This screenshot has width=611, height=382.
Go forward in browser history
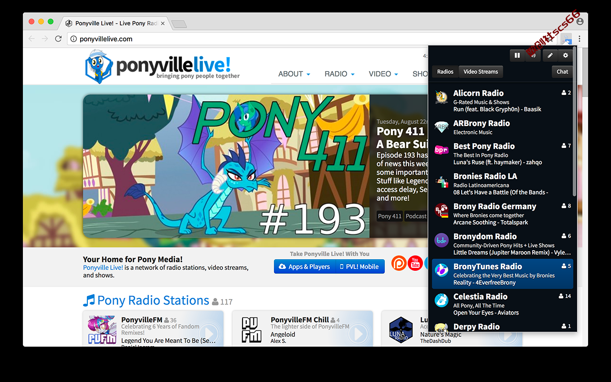click(45, 39)
